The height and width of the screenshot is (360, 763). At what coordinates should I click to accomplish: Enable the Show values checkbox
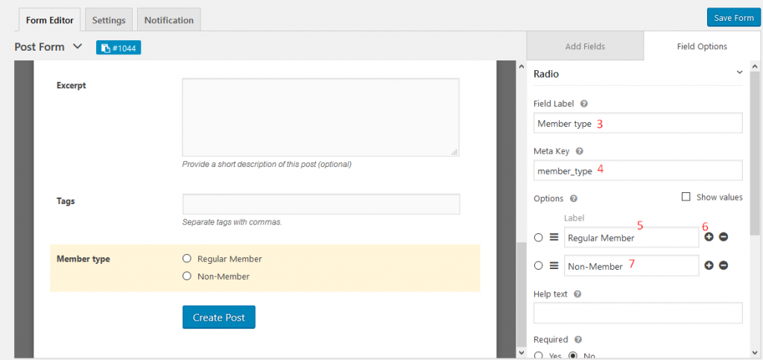[686, 197]
